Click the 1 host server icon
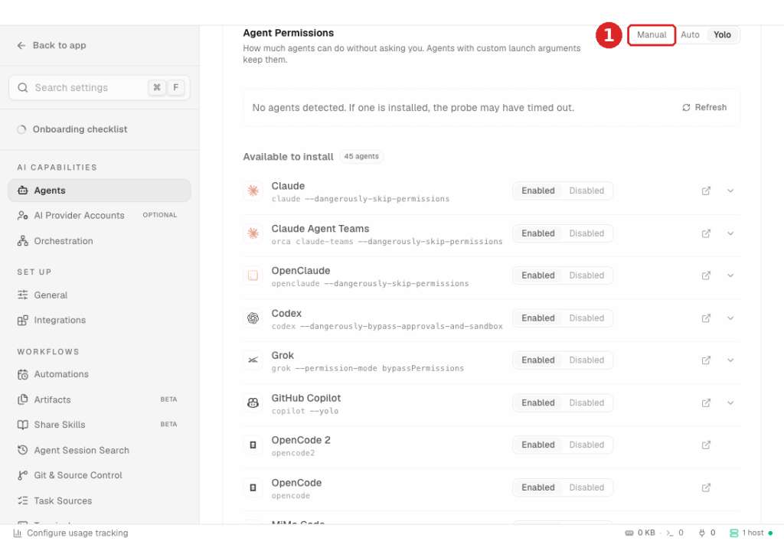 [733, 533]
